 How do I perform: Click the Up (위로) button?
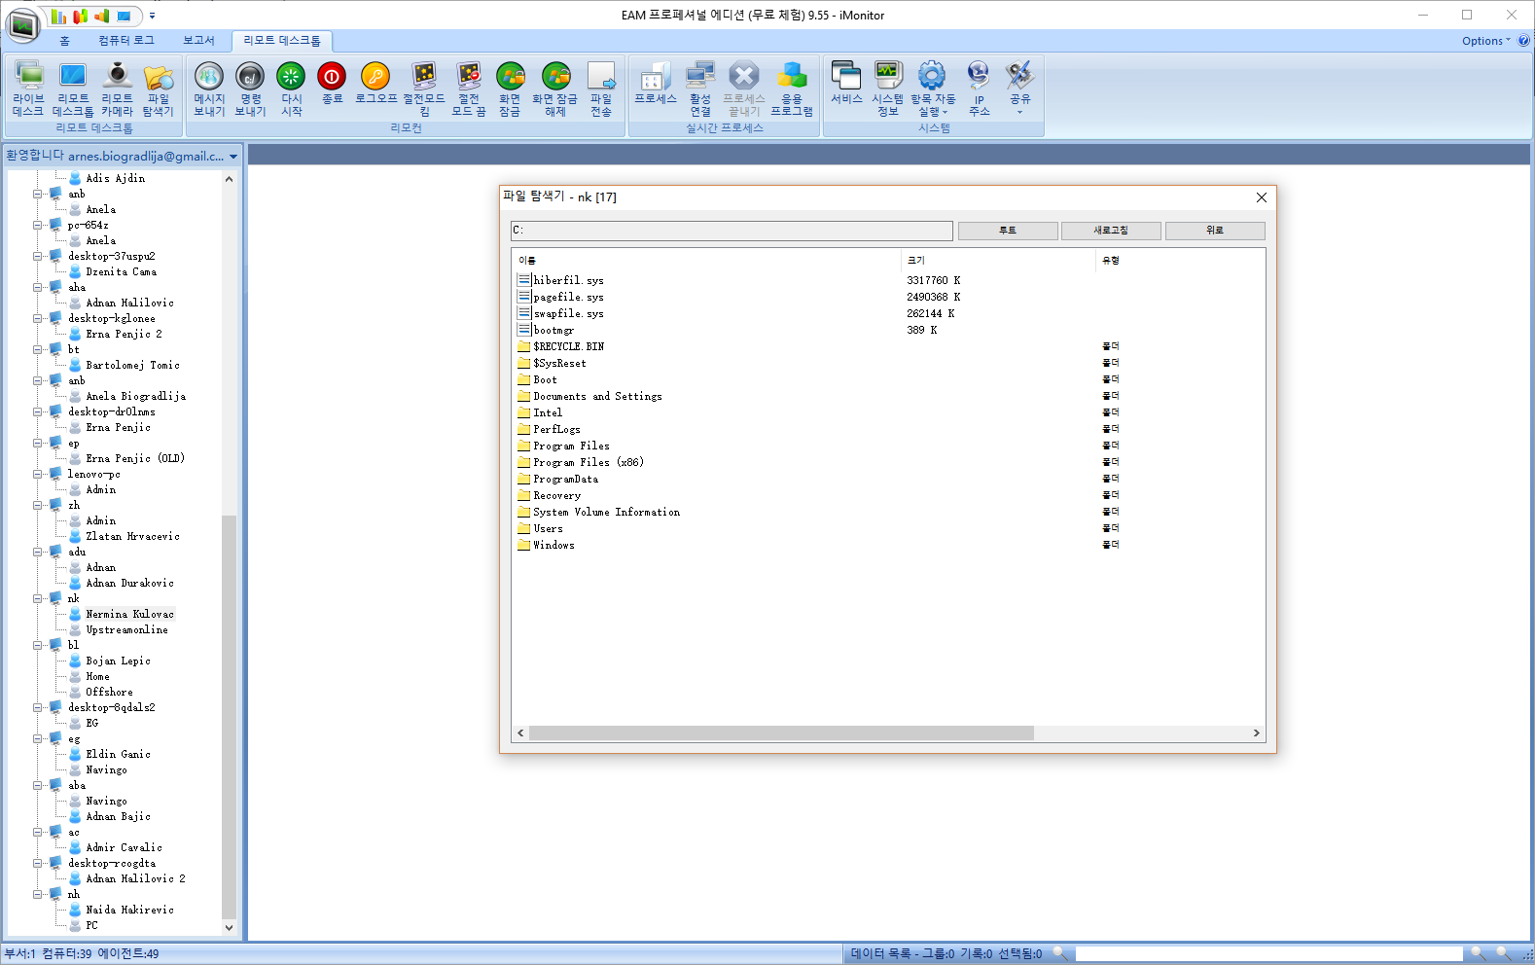point(1215,231)
